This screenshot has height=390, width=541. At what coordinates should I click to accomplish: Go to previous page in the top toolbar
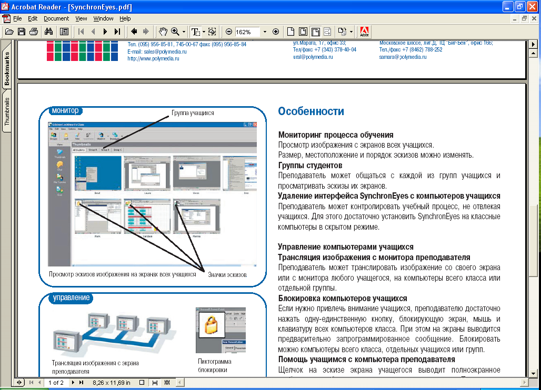pyautogui.click(x=93, y=32)
